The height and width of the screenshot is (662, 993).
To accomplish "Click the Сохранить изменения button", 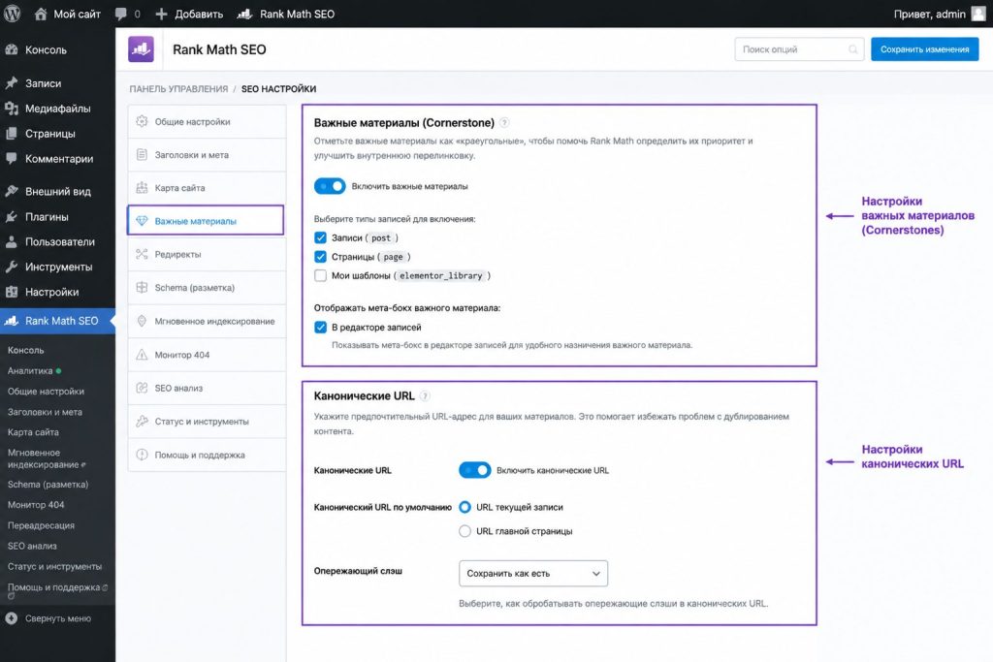I will tap(924, 49).
